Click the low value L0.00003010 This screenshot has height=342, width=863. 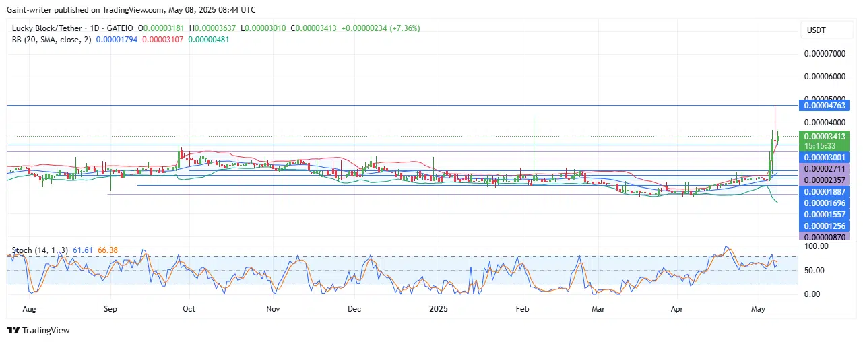click(x=265, y=29)
